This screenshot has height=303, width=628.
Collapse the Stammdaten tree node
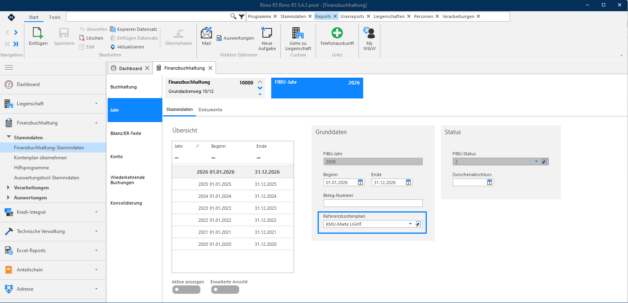(8, 137)
